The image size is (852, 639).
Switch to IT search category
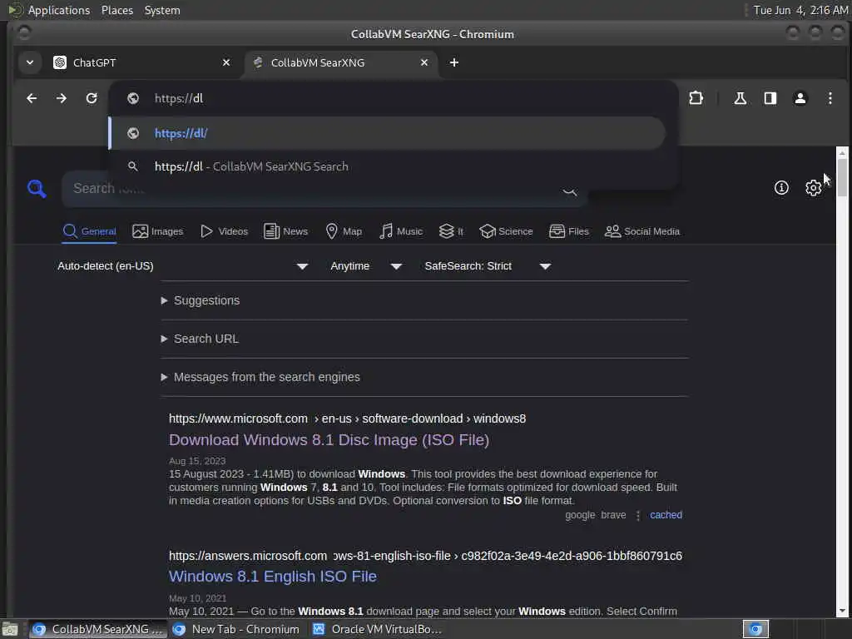click(451, 231)
